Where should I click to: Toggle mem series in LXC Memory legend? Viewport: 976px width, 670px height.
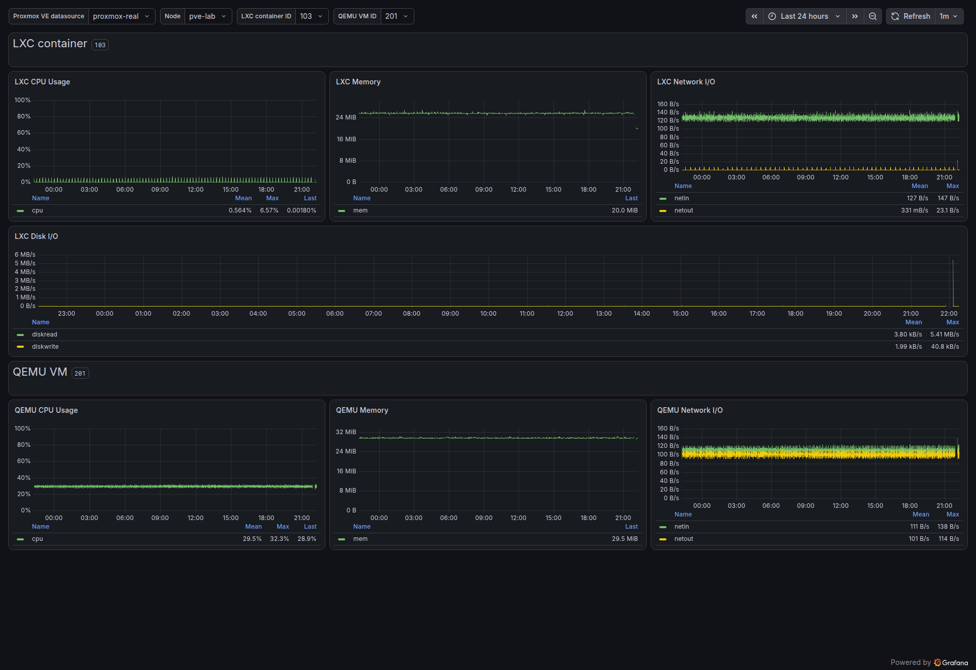[360, 210]
